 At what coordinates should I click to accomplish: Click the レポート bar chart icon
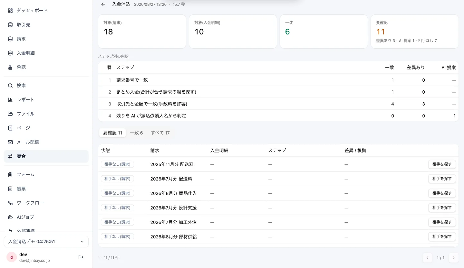[x=10, y=99]
